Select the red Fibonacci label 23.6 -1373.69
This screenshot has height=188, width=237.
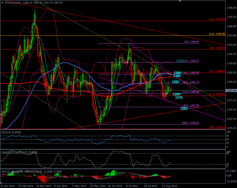[217, 19]
